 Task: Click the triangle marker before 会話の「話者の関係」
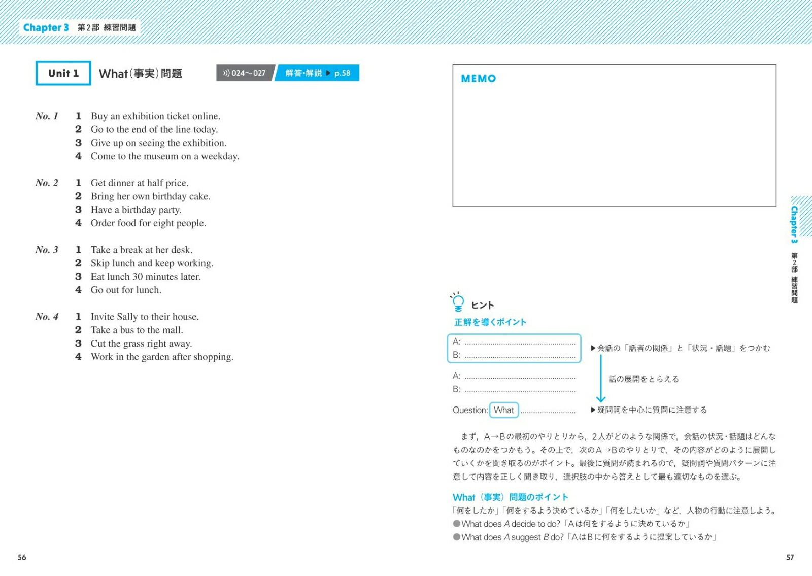click(593, 348)
